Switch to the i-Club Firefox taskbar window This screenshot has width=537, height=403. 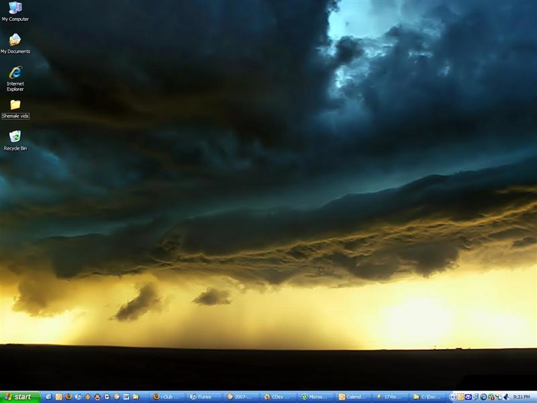pyautogui.click(x=166, y=397)
